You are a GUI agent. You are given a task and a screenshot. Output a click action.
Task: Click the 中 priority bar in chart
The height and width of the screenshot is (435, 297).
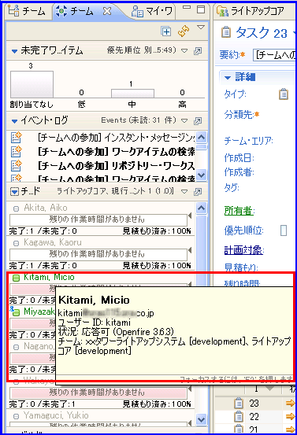coord(132,94)
